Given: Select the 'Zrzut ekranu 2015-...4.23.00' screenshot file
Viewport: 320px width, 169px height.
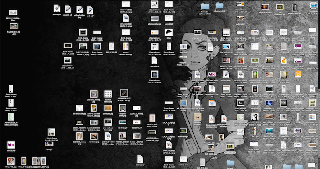Looking at the screenshot, I should 68,46.
